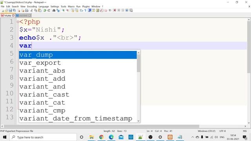Click the Stop Recording macro icon
Image resolution: width=251 pixels, height=141 pixels.
point(119,11)
